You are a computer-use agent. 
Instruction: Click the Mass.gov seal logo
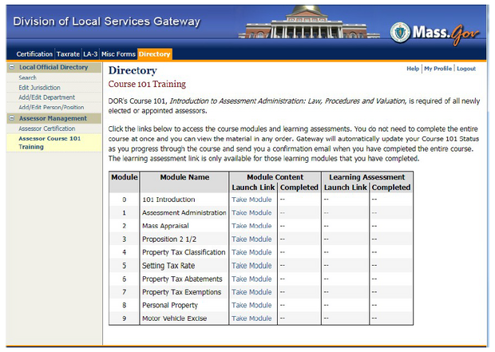[400, 33]
